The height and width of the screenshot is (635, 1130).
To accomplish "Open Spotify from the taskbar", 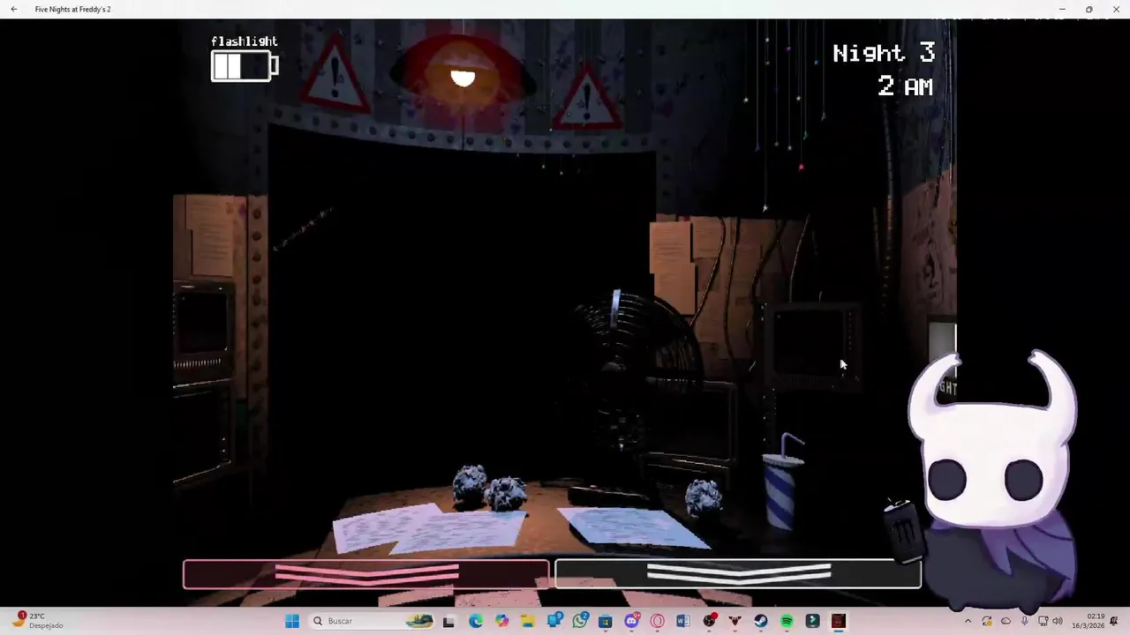I will pos(787,621).
